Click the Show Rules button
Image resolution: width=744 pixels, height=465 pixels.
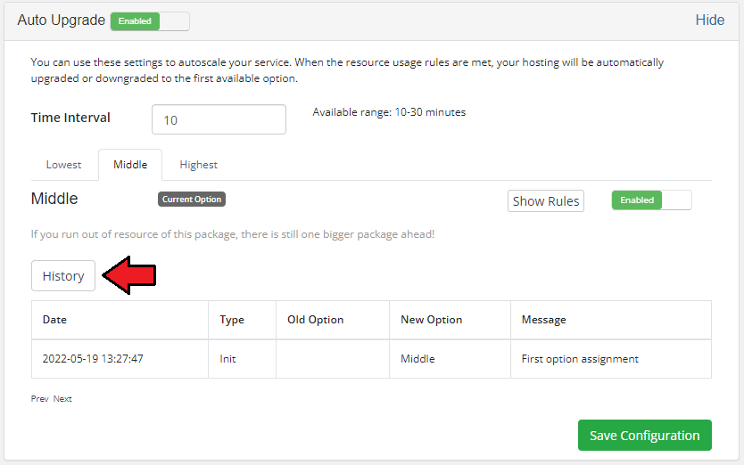click(546, 201)
